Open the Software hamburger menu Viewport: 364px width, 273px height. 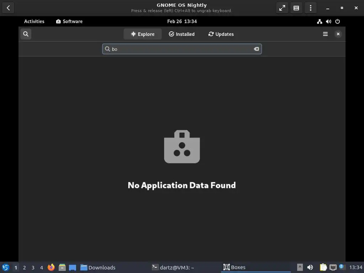pyautogui.click(x=325, y=34)
